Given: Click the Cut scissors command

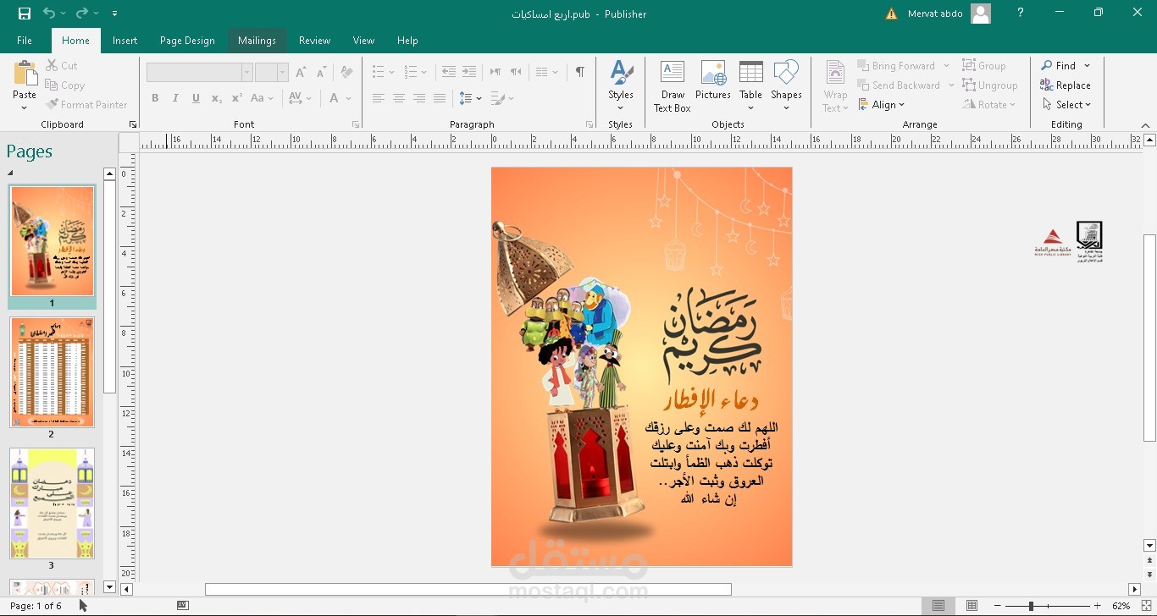Looking at the screenshot, I should point(61,66).
